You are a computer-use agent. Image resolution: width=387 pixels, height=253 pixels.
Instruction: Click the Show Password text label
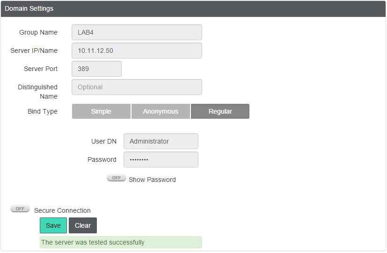coord(152,180)
